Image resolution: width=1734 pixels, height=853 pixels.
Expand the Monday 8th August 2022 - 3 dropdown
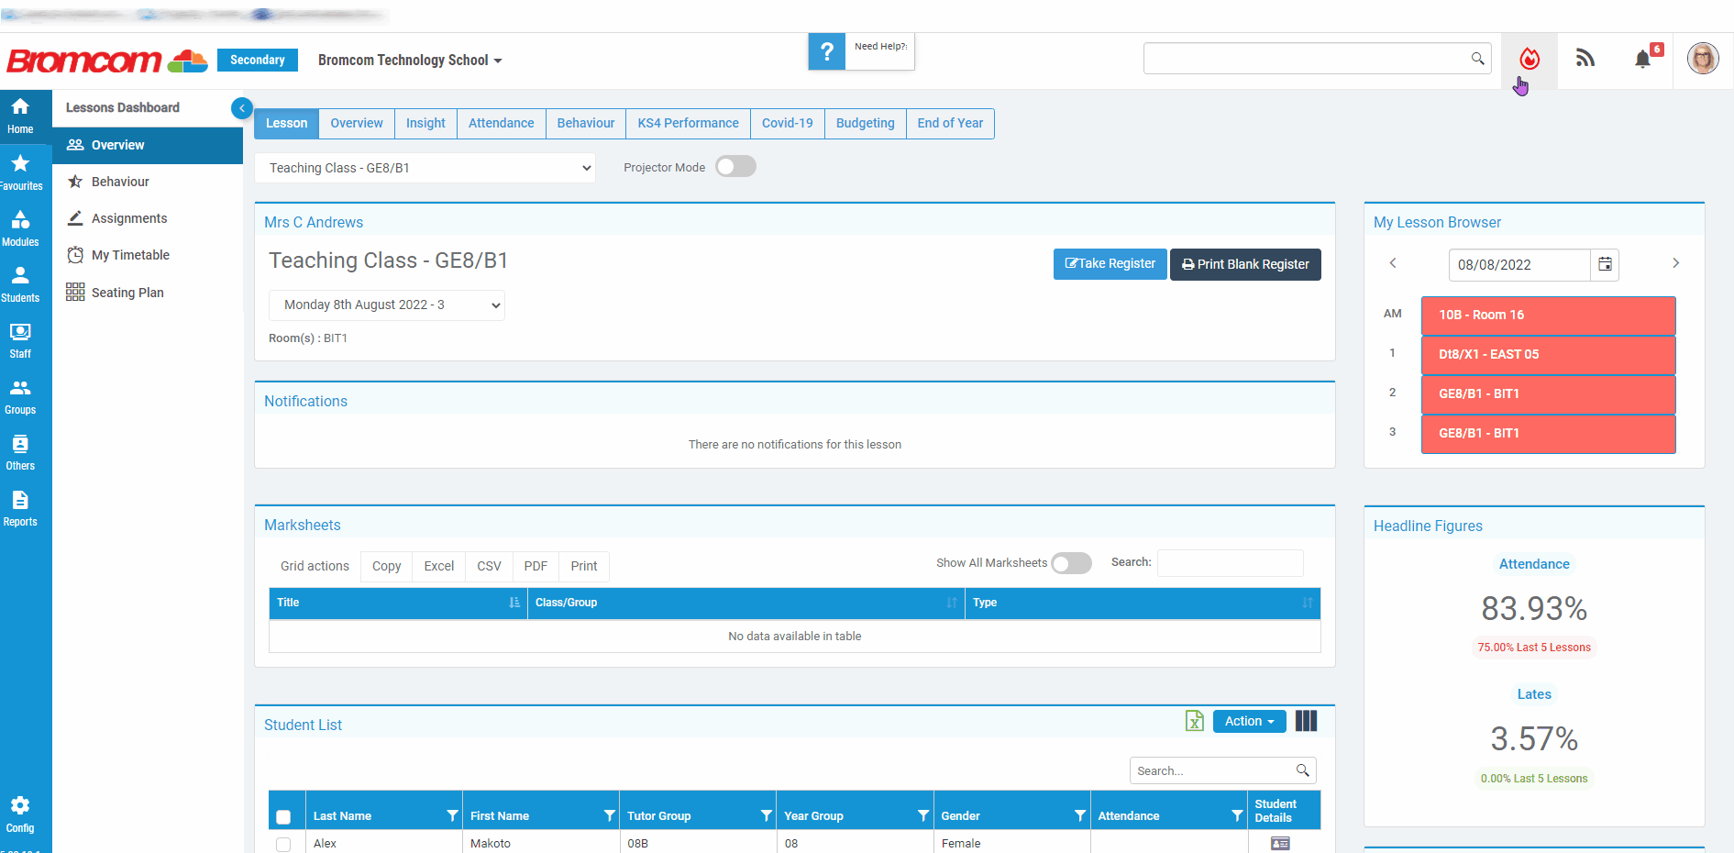386,305
